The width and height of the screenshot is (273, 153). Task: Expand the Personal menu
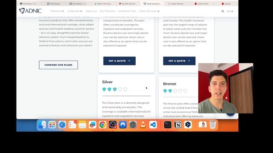[x=57, y=11]
